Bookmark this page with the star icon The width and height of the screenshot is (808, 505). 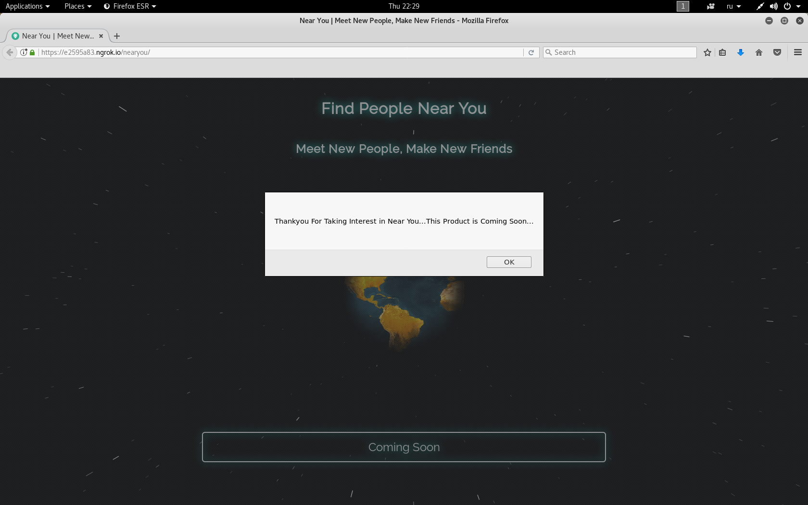(707, 52)
